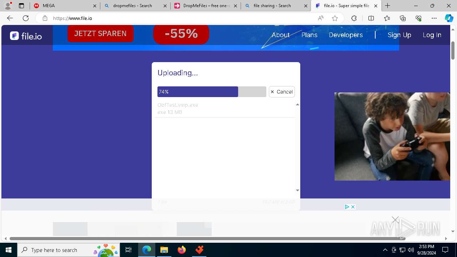Show hidden system tray icons
457x257 pixels.
tap(385, 250)
